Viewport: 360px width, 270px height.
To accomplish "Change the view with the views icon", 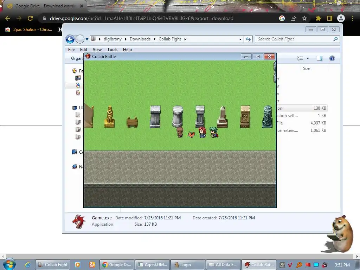I will click(300, 58).
